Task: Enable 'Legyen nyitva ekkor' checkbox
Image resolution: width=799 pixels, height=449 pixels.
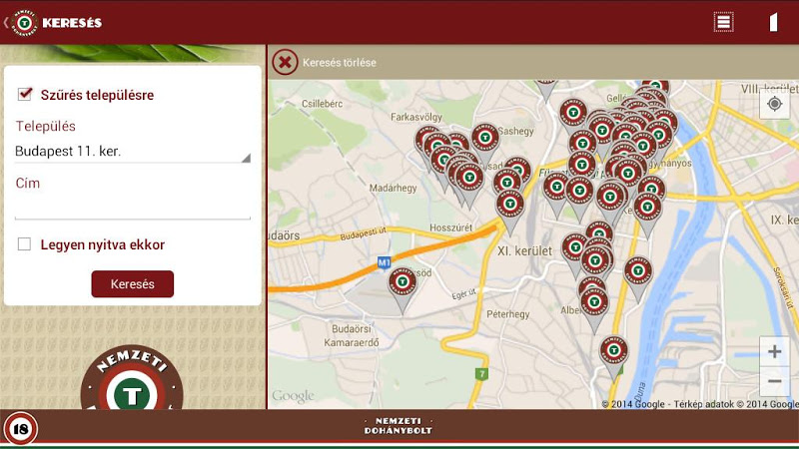Action: coord(24,244)
